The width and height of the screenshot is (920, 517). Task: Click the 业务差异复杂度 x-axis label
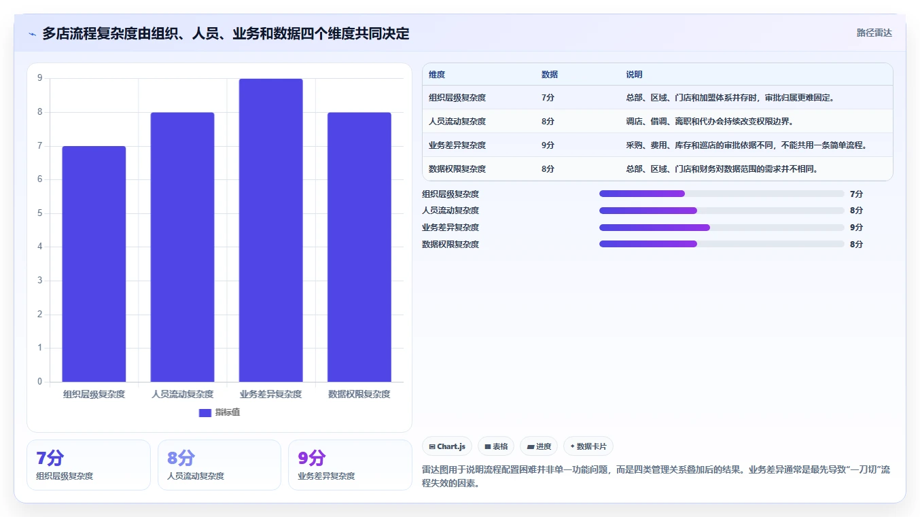270,394
